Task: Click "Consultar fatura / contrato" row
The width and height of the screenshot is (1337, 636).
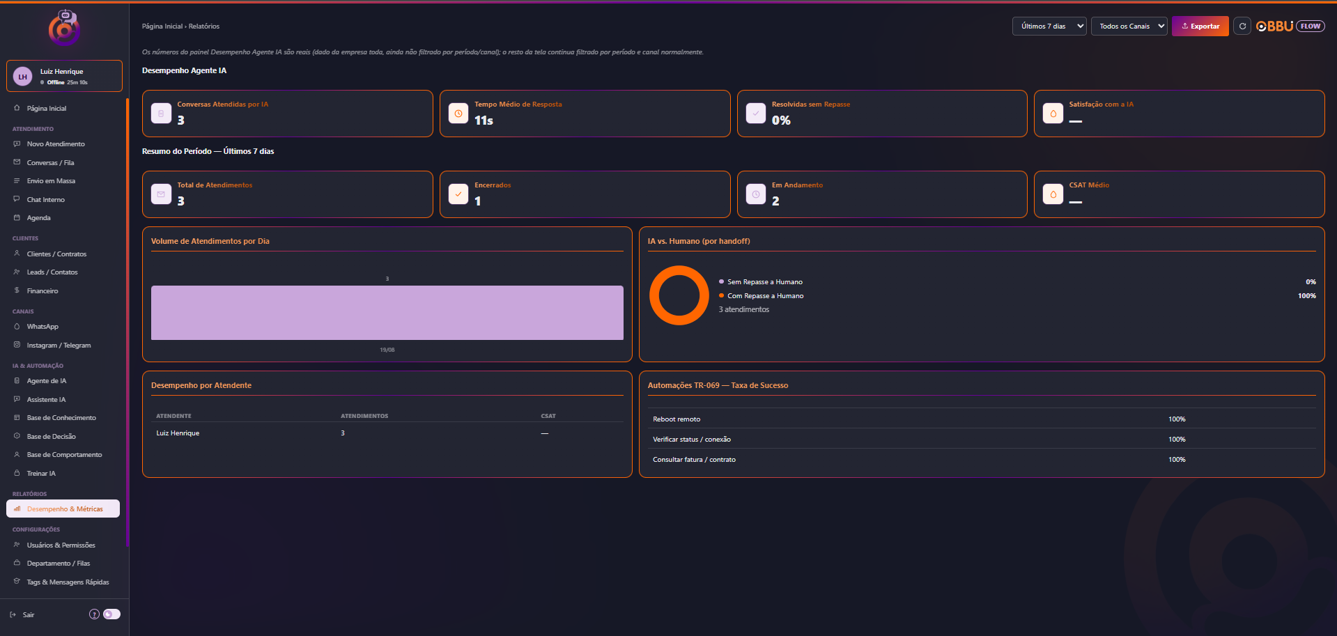Action: (x=982, y=459)
